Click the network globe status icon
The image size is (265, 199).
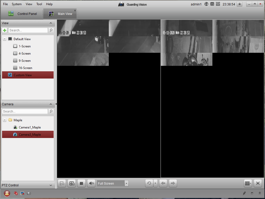[x=206, y=4]
